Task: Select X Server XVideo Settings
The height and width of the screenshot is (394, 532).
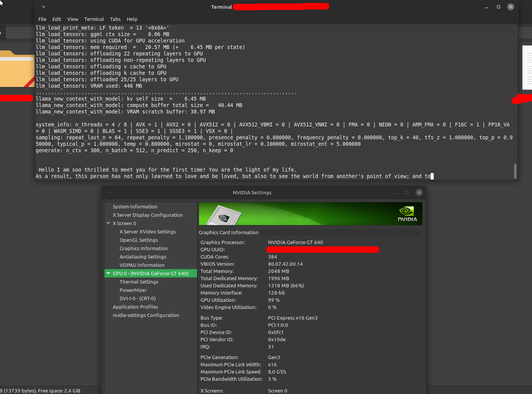Action: pyautogui.click(x=148, y=232)
